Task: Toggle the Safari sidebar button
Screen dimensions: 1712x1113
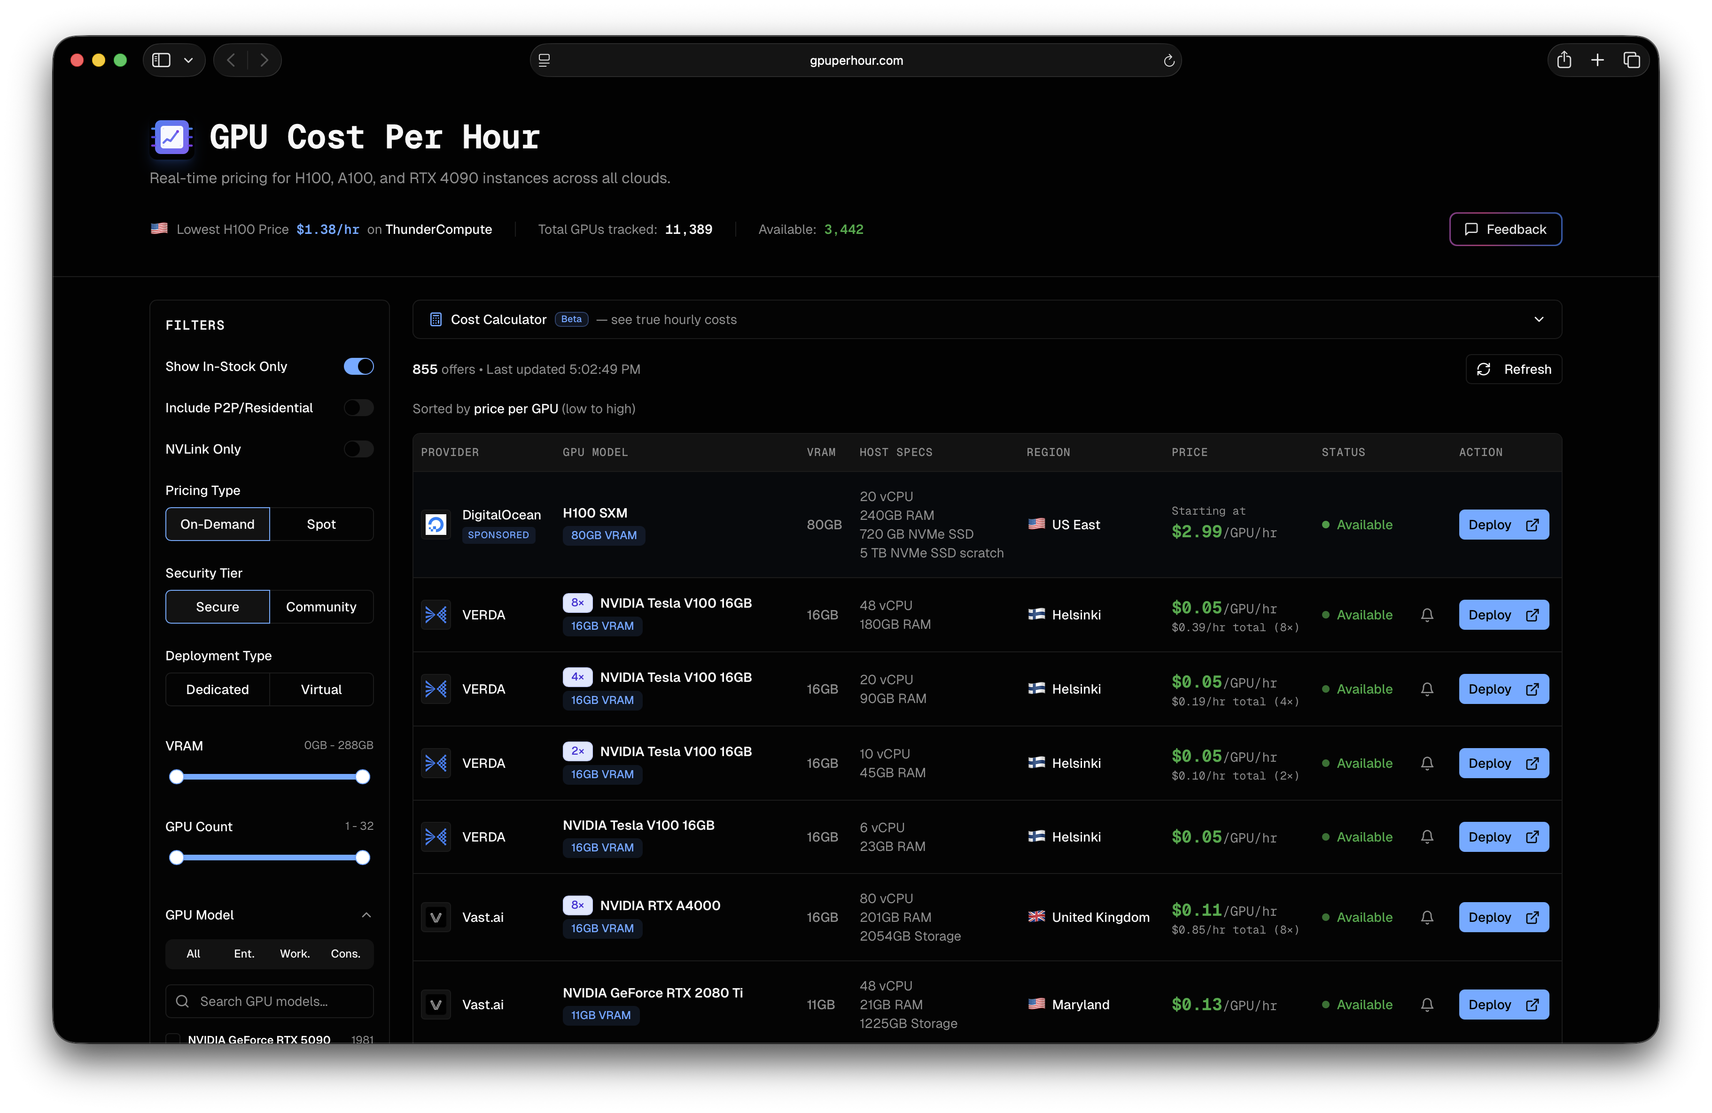Action: pyautogui.click(x=161, y=61)
